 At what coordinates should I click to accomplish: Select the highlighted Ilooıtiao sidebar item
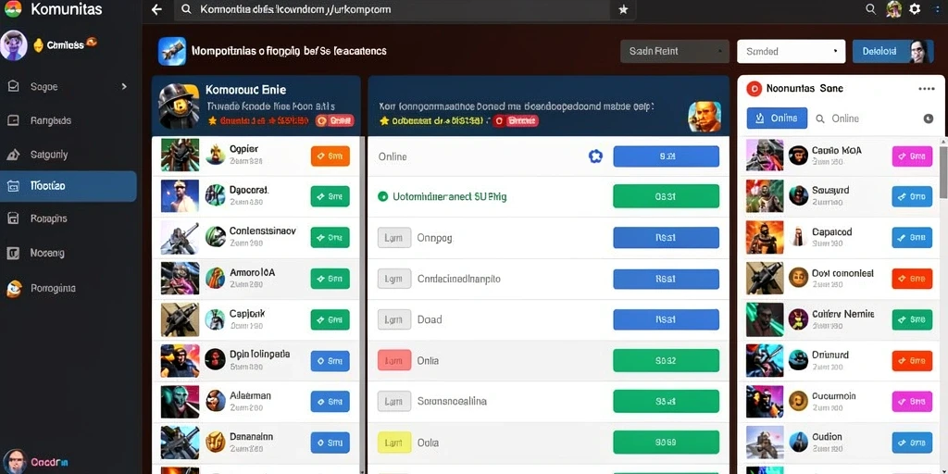coord(69,186)
